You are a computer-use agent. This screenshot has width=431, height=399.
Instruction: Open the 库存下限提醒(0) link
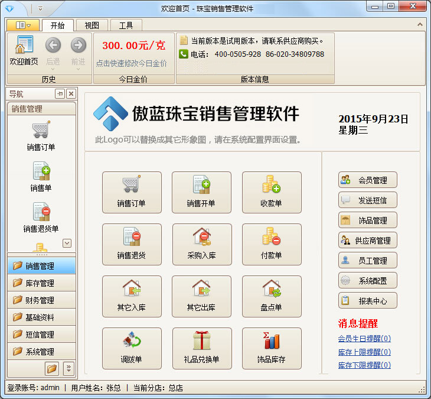coord(364,365)
